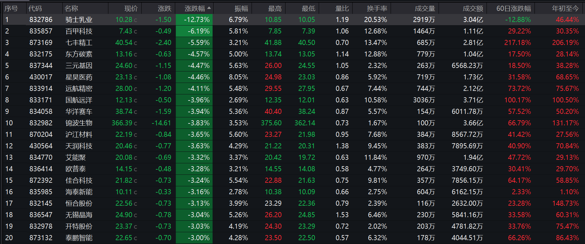The height and width of the screenshot is (244, 585).
Task: Sort by the 60日涨跌幅 column header
Action: (x=514, y=9)
